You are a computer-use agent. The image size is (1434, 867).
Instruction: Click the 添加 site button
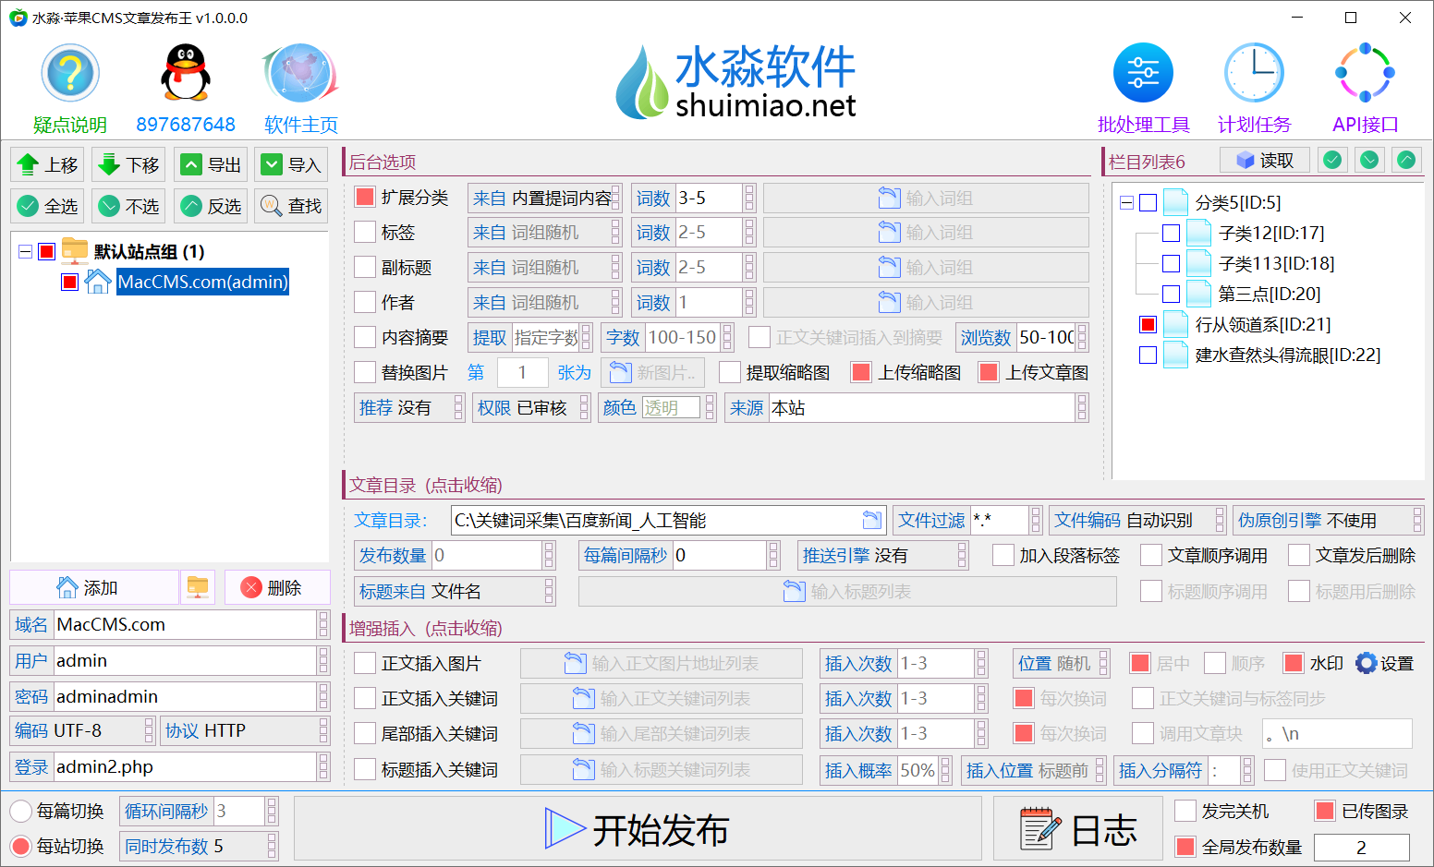click(x=94, y=587)
